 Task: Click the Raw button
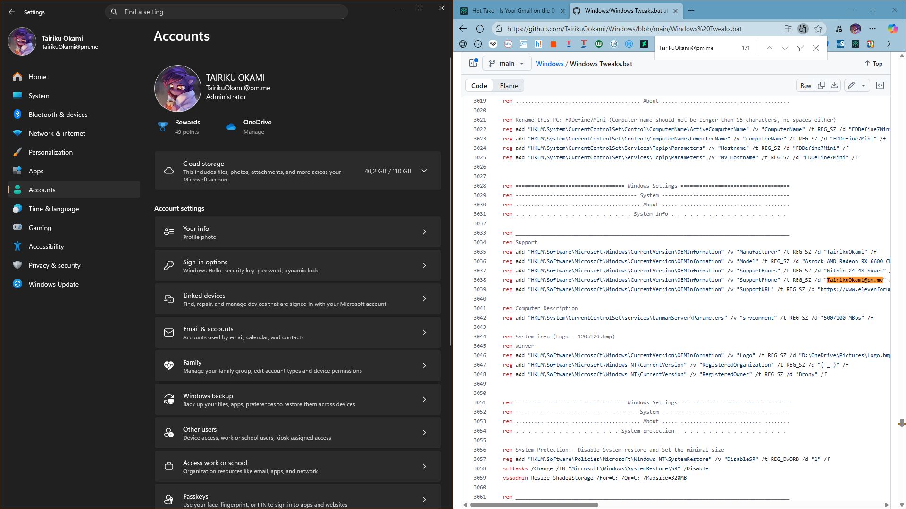coord(805,86)
